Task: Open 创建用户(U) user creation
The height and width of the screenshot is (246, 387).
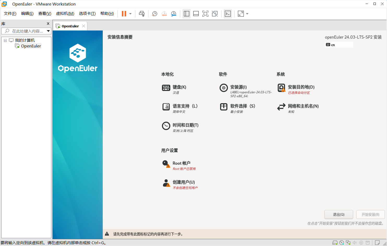Action: [180, 184]
